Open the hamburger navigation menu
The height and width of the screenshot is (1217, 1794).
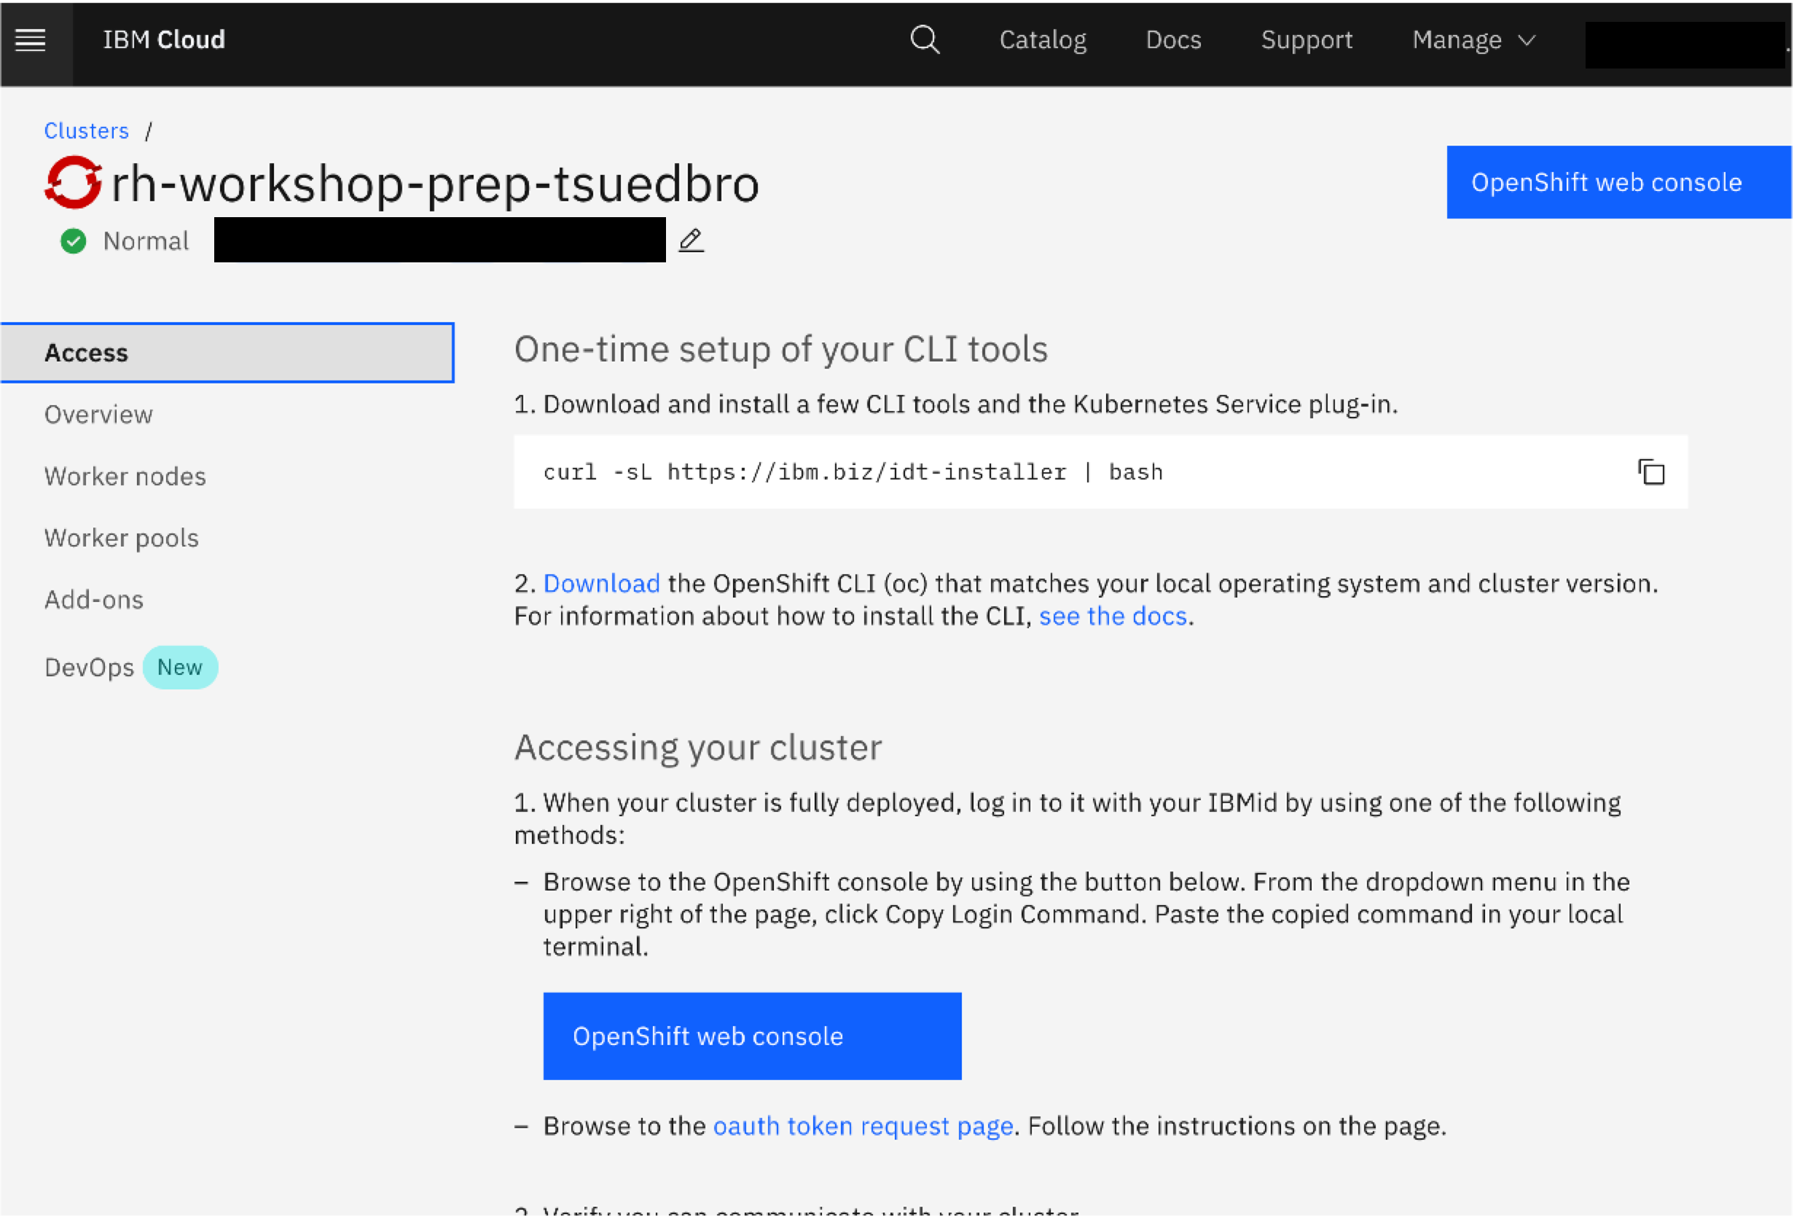click(31, 40)
